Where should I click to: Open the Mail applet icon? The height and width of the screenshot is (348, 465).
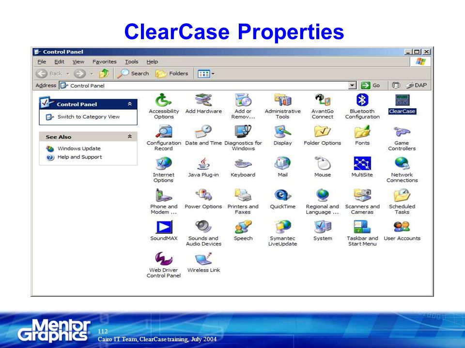(282, 163)
